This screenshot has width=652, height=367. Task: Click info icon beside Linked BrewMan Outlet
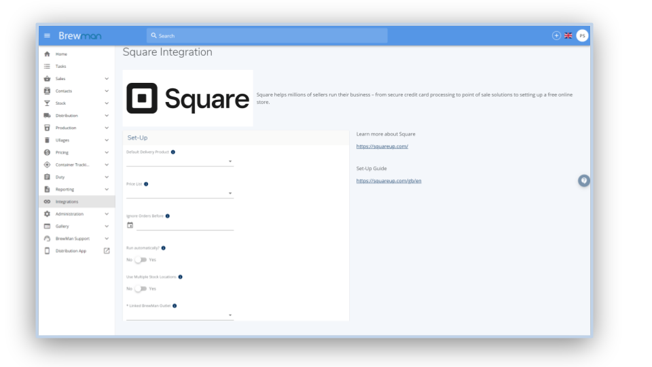(175, 306)
